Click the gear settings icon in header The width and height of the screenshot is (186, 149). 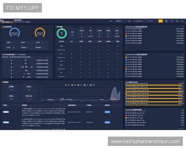pos(171,21)
